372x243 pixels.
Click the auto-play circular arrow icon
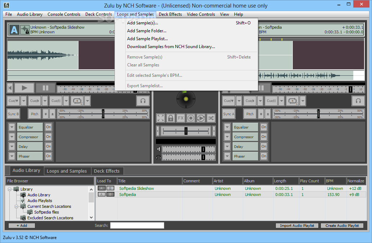201,118
